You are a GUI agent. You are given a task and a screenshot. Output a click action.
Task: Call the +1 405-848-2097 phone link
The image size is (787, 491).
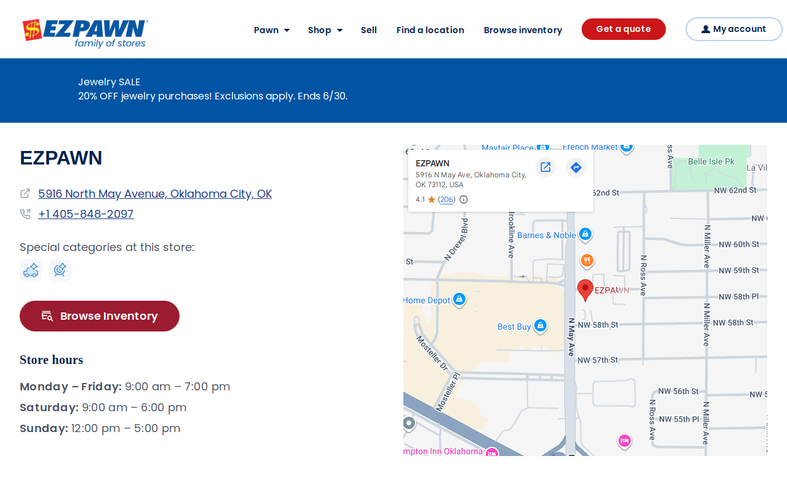[86, 214]
